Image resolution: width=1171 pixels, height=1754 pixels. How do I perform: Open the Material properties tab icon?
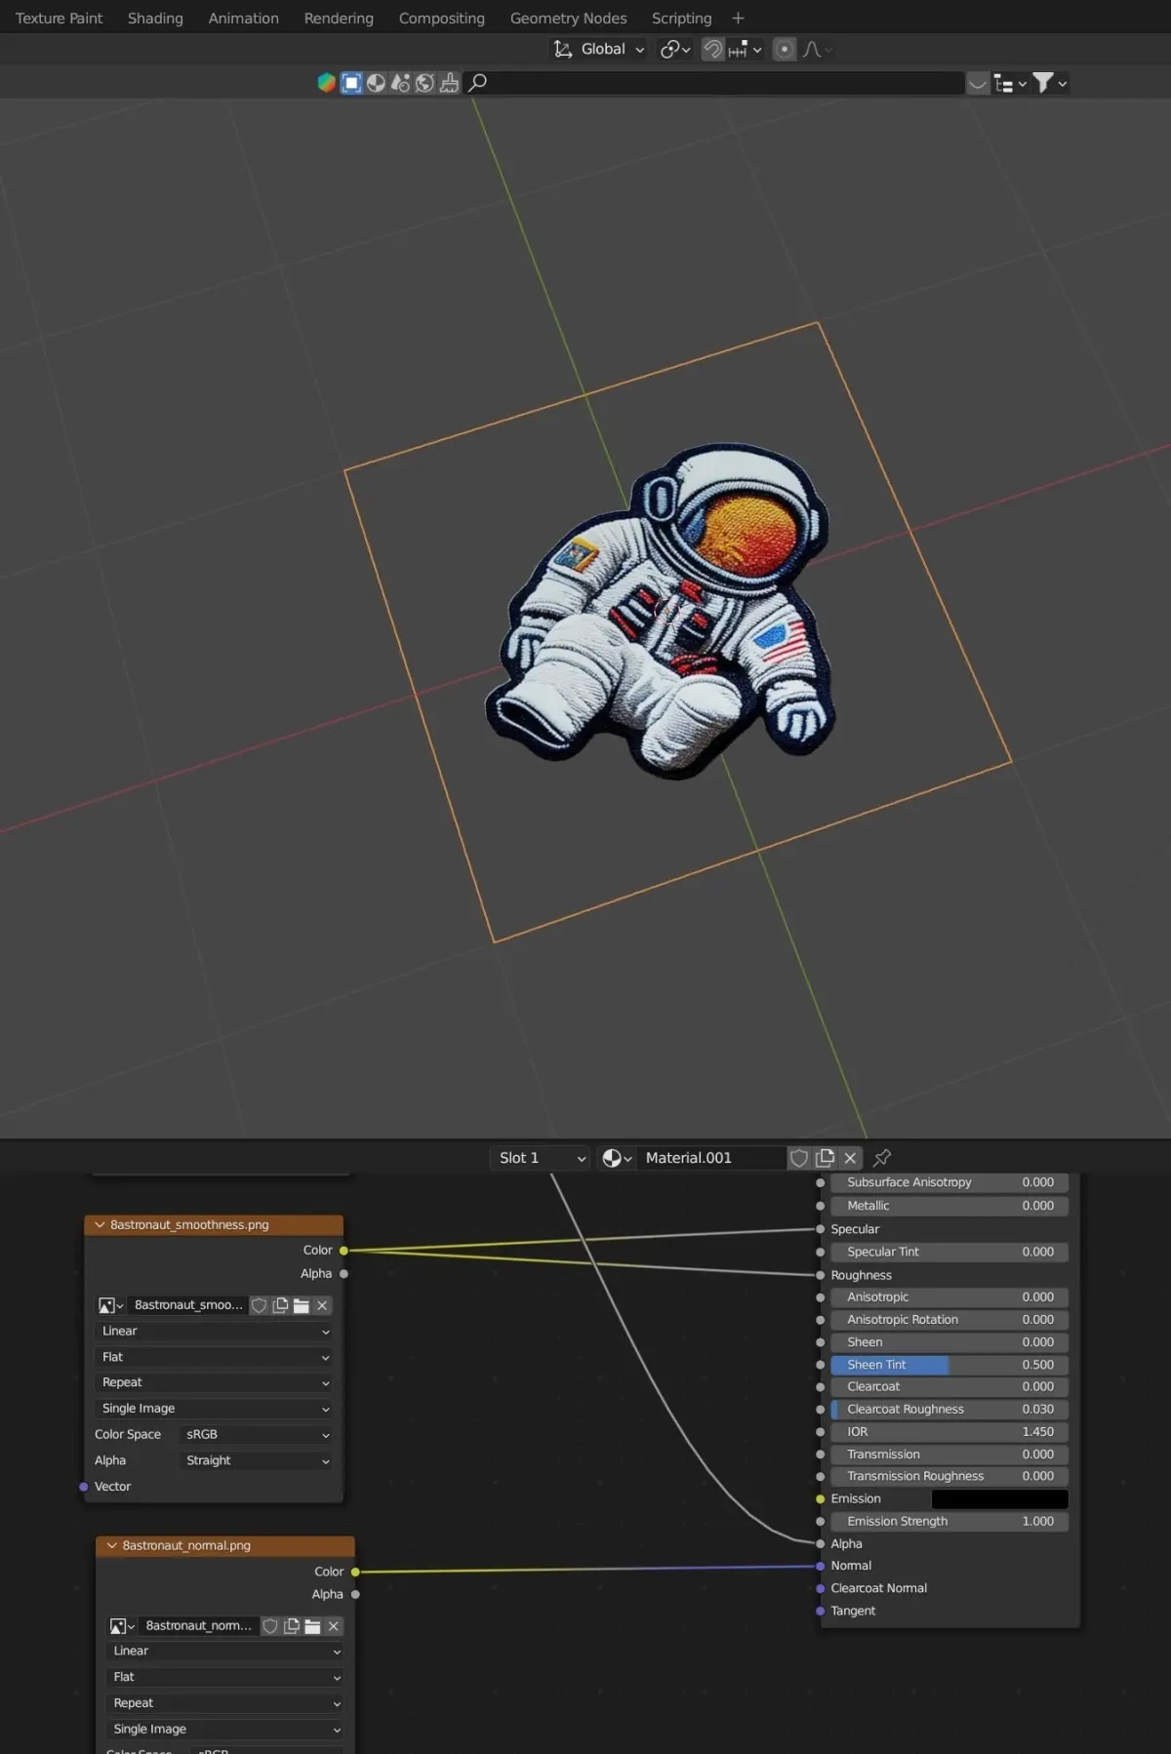(x=376, y=83)
